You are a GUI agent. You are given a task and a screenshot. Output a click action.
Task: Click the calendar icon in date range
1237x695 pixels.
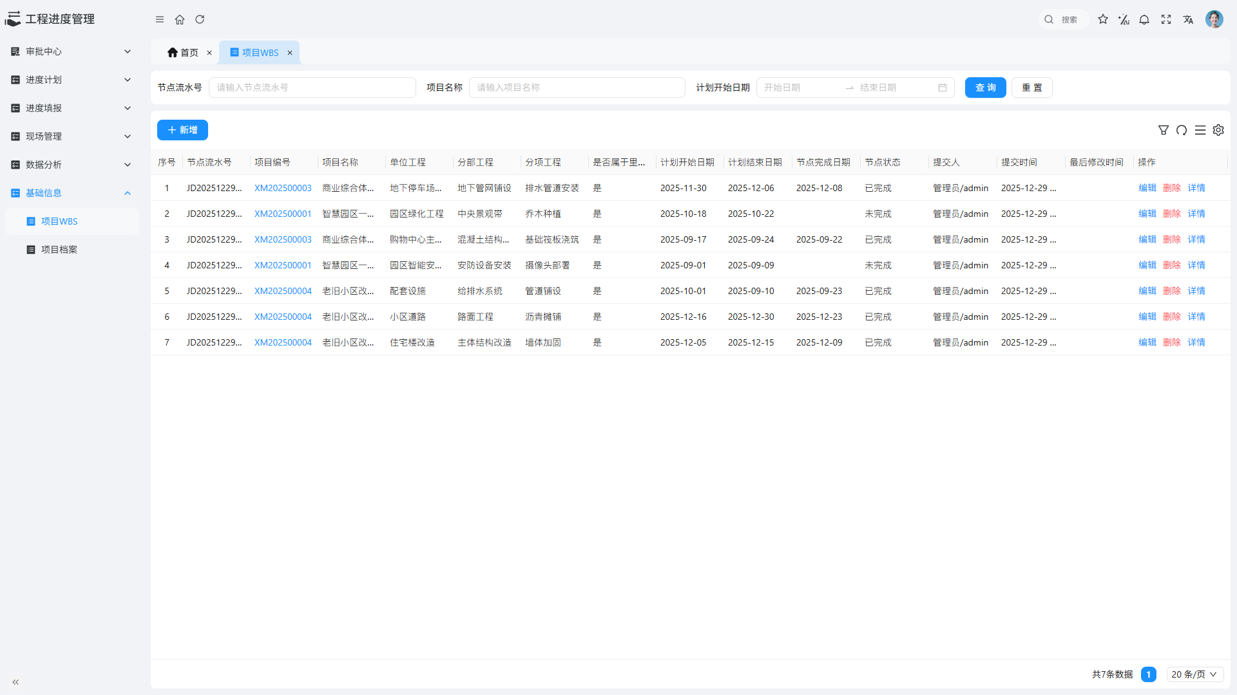point(943,88)
